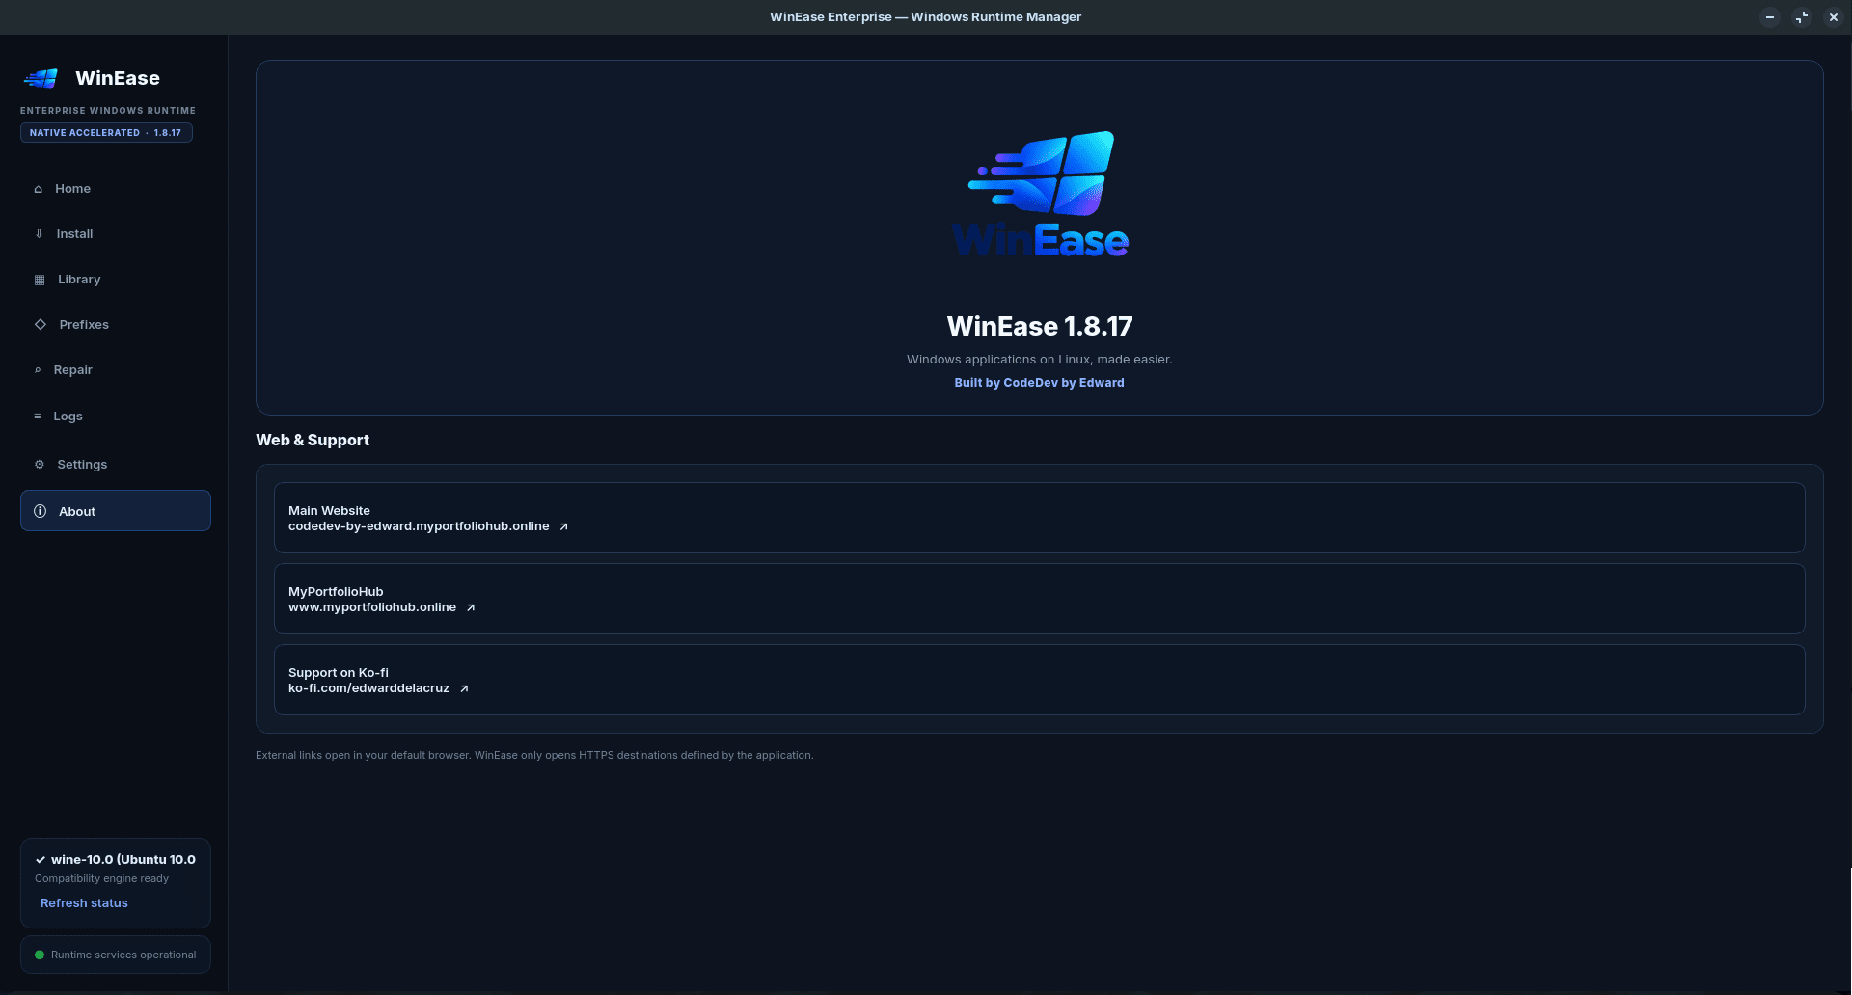Maximize the WinEase Enterprise window
This screenshot has width=1852, height=995.
pos(1802,17)
